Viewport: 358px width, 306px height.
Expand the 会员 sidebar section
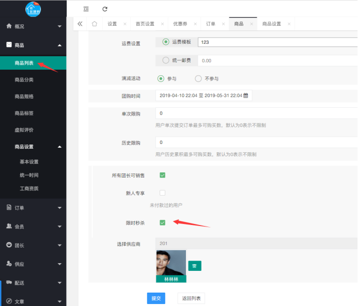click(33, 227)
